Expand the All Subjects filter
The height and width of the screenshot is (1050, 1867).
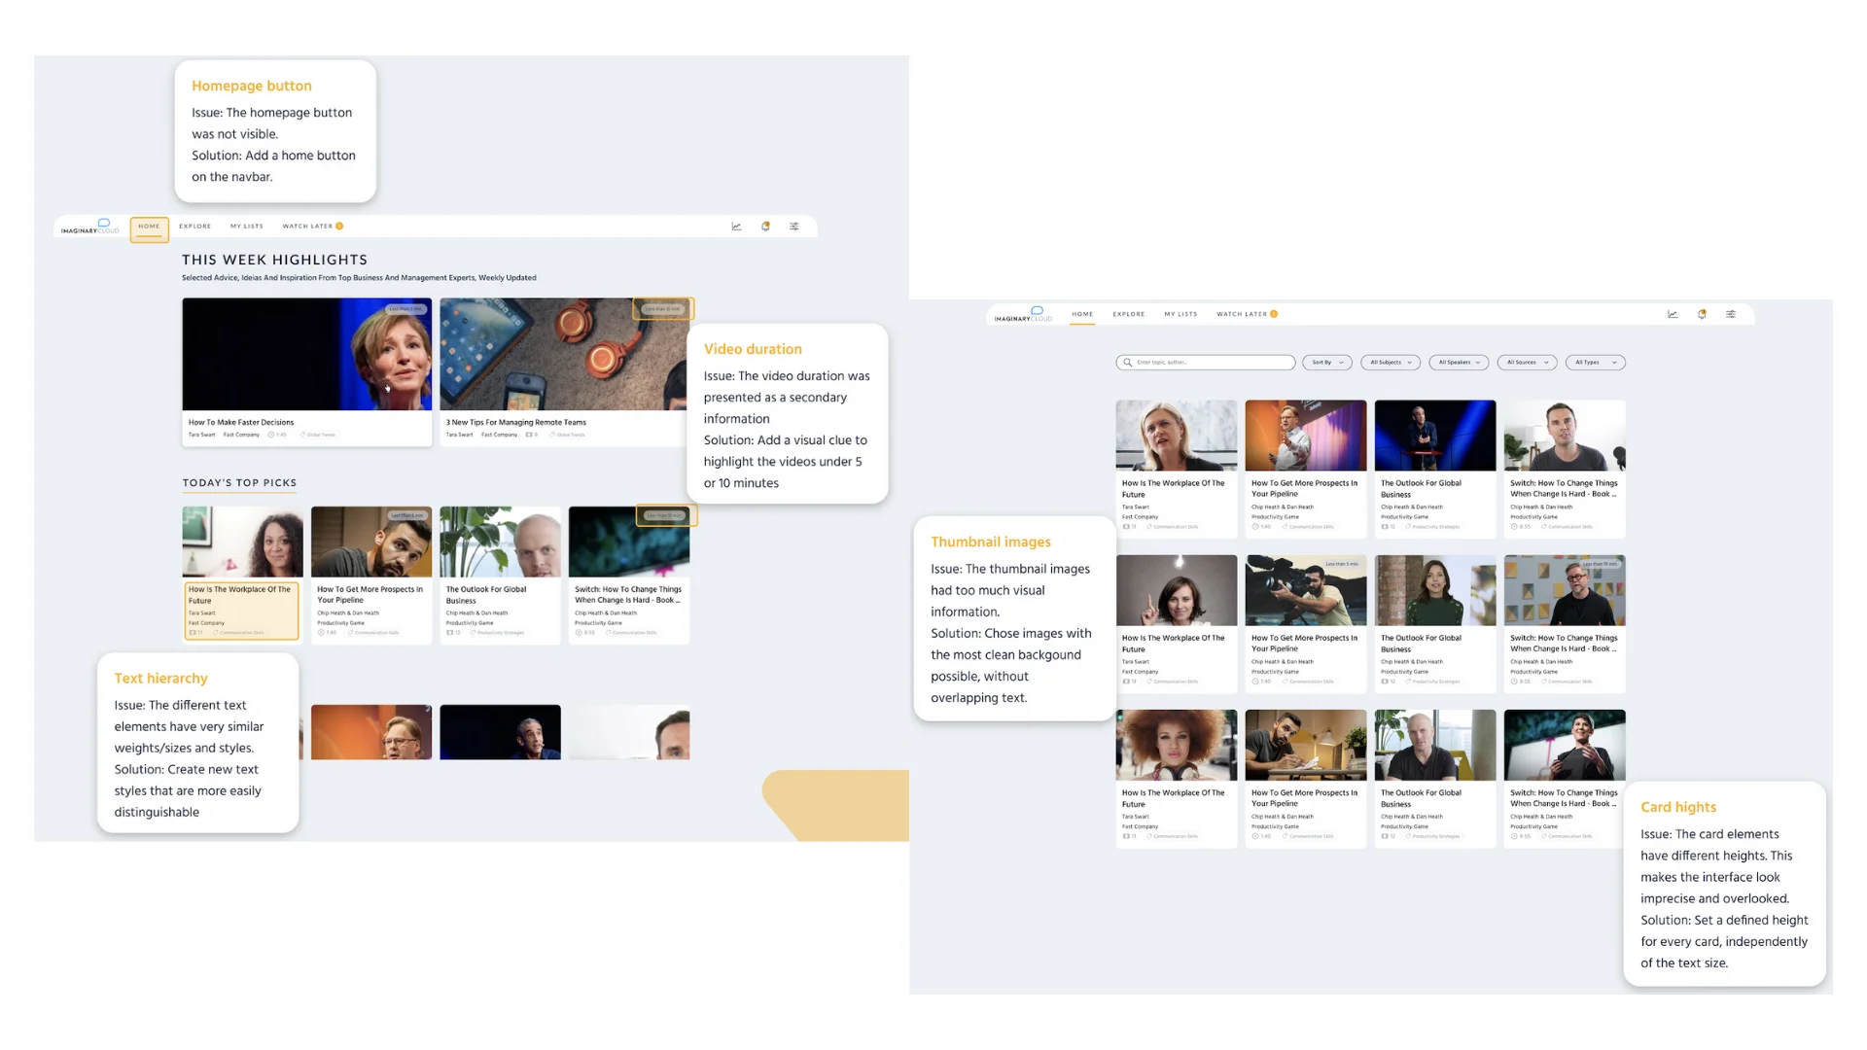1391,363
